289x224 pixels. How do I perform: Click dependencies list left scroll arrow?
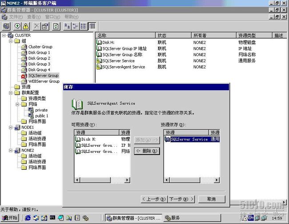(x=167, y=180)
